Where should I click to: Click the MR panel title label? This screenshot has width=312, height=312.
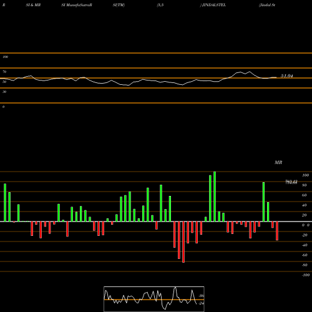pyautogui.click(x=278, y=162)
